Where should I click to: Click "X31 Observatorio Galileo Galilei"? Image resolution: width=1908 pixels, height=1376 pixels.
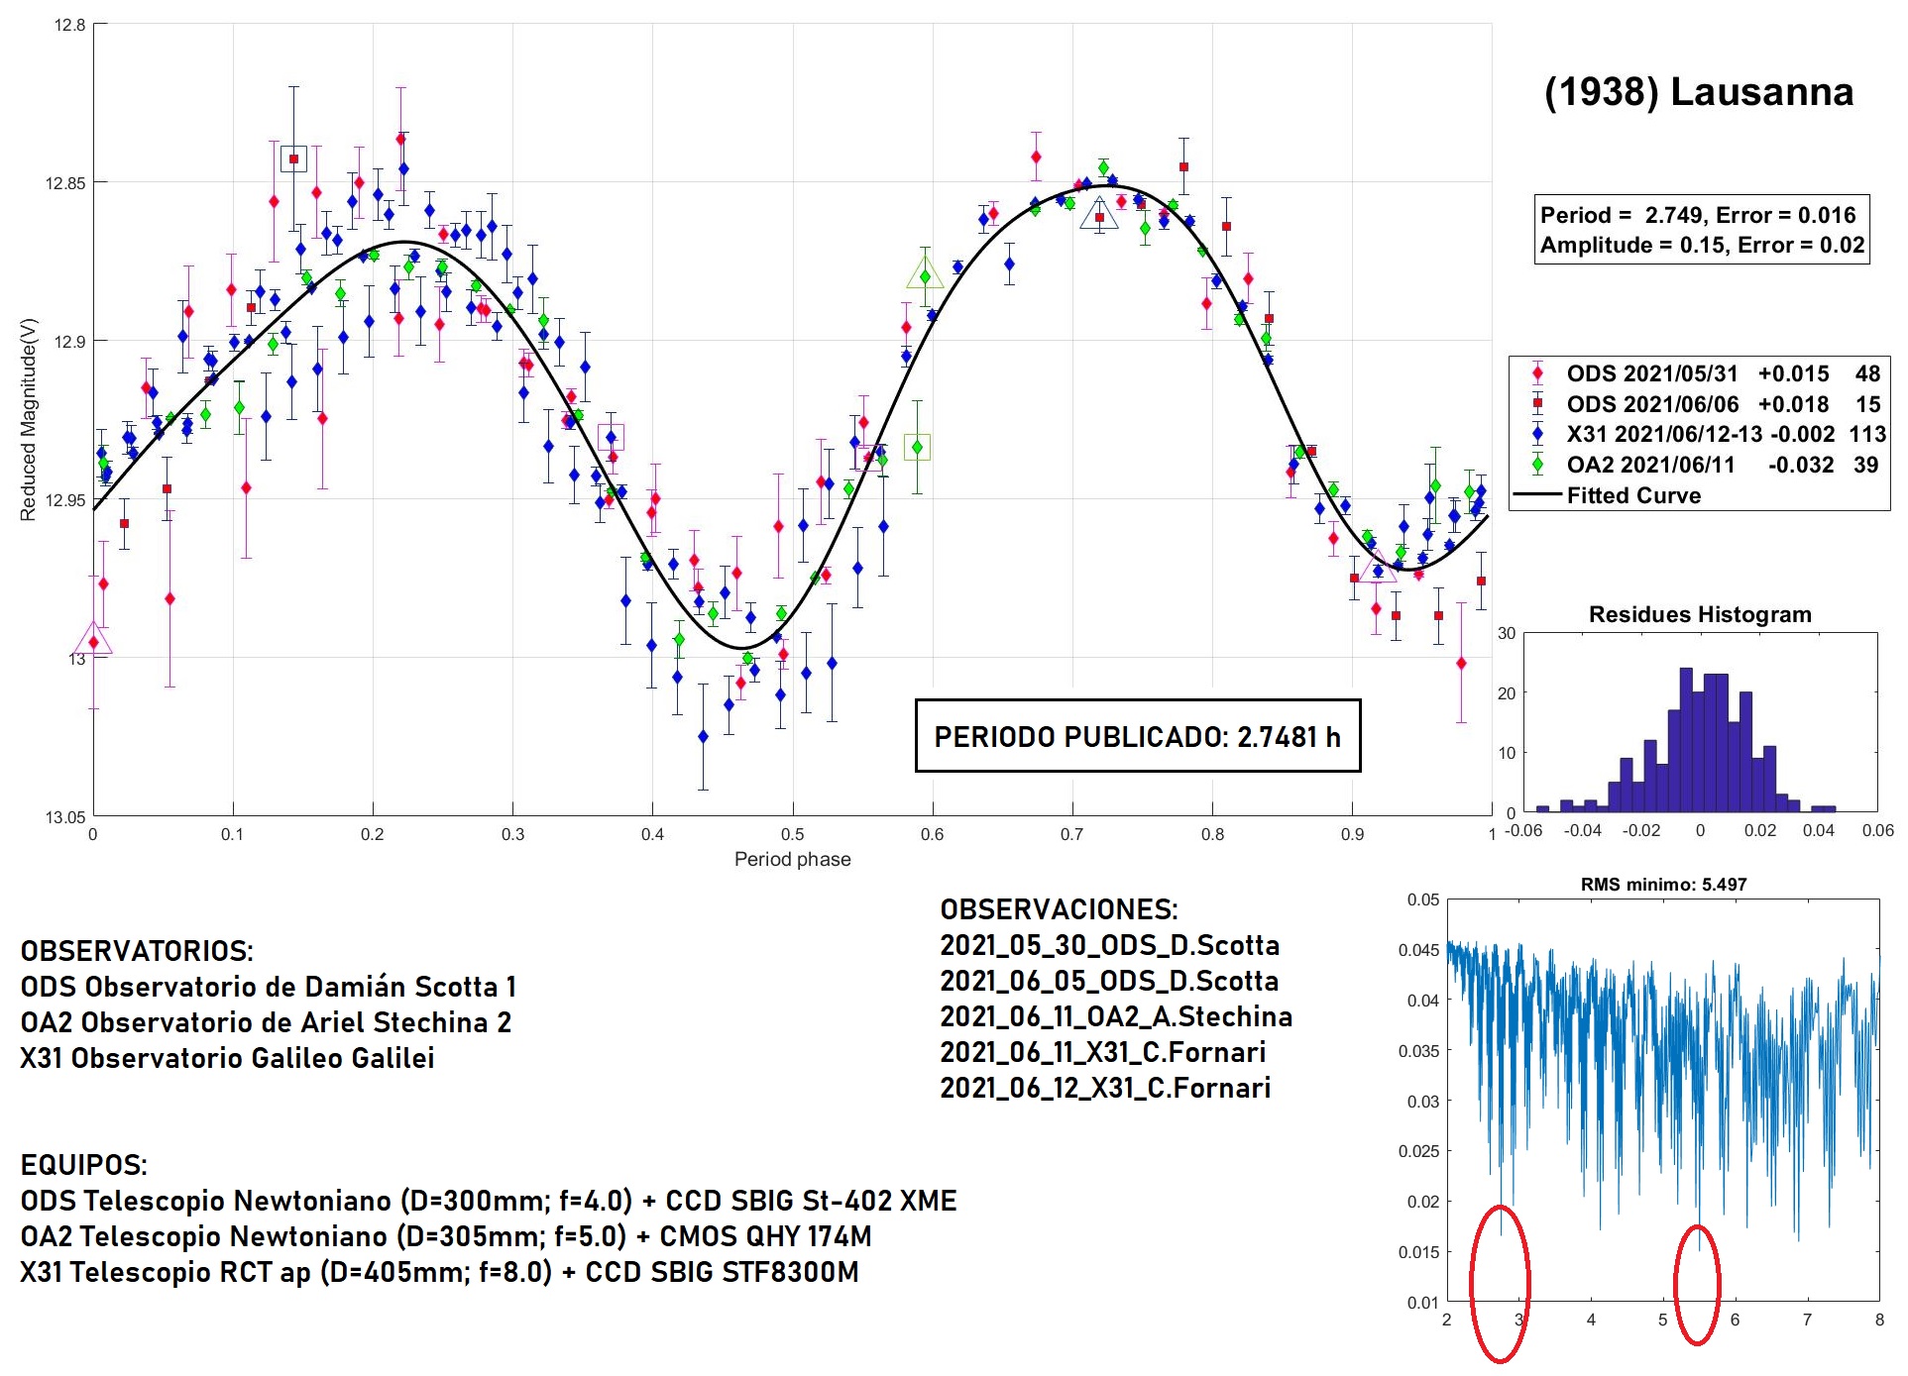click(227, 1058)
